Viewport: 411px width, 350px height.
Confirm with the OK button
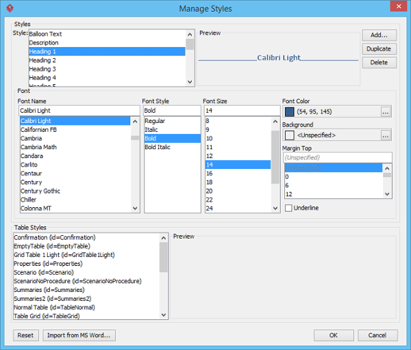point(334,335)
